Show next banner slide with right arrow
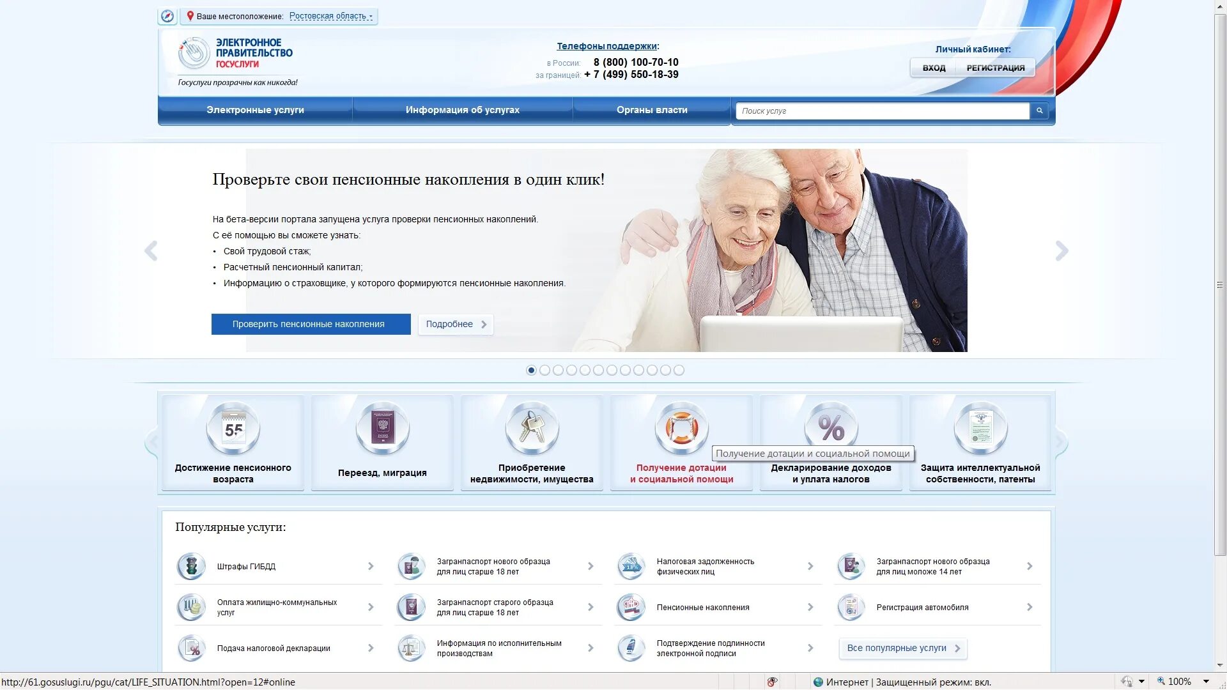Image resolution: width=1227 pixels, height=690 pixels. click(x=1061, y=250)
